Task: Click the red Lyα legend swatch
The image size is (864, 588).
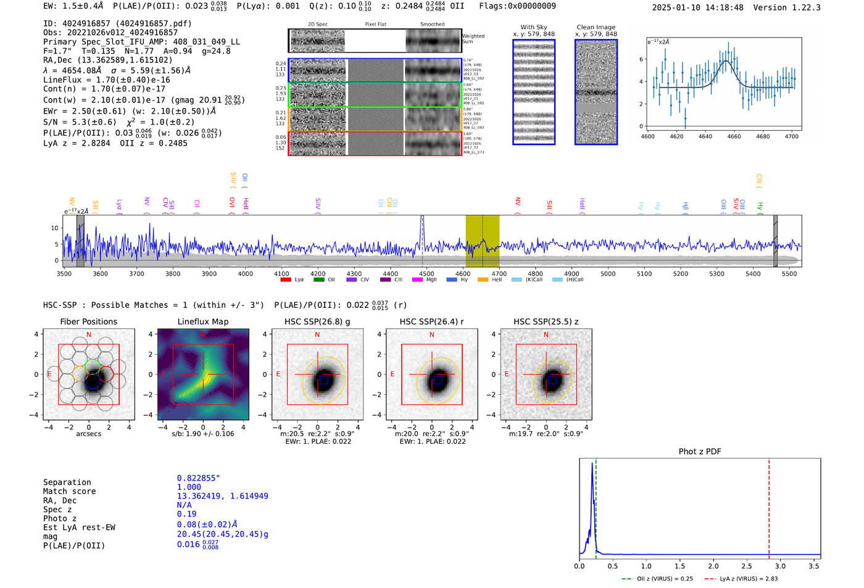Action: (x=286, y=280)
